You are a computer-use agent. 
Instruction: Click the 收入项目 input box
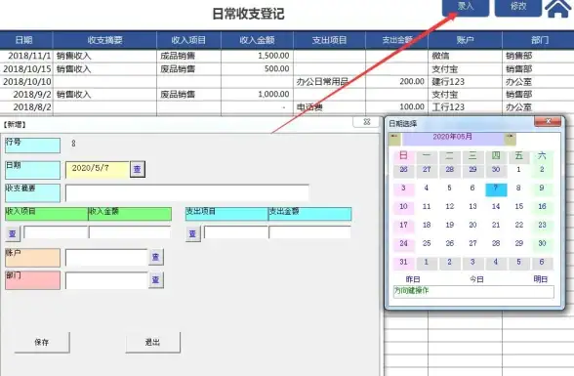tap(56, 232)
